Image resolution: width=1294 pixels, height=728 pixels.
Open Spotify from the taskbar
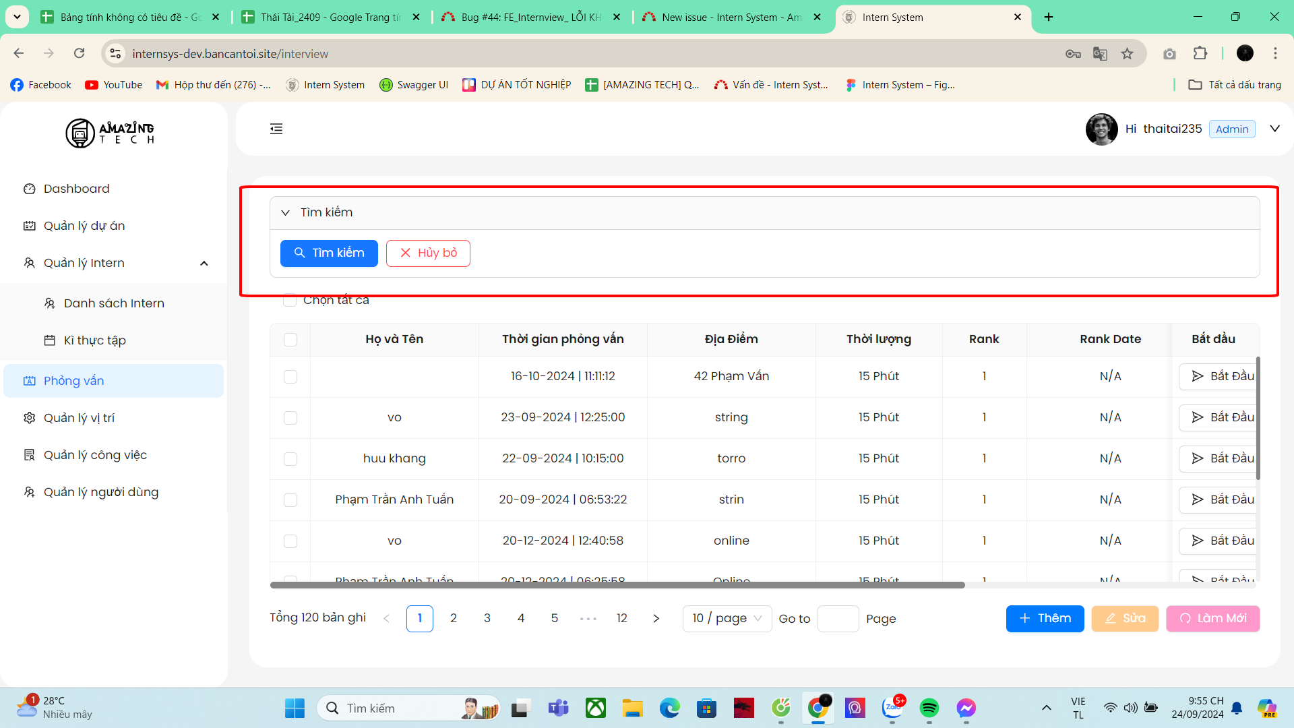click(929, 708)
